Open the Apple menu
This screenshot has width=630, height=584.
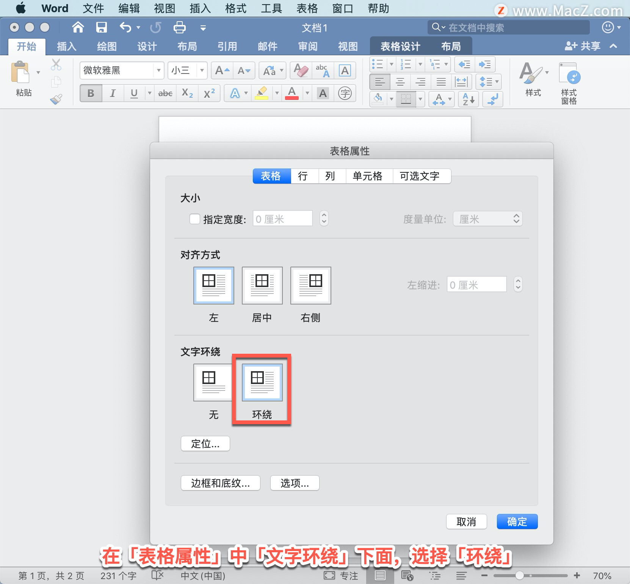(x=21, y=8)
